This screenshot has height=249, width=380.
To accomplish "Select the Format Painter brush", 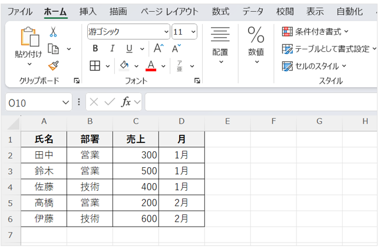I will click(x=53, y=65).
